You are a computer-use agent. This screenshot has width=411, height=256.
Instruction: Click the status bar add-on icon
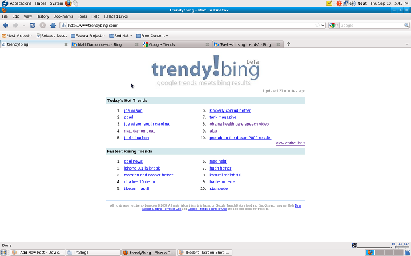[354, 245]
